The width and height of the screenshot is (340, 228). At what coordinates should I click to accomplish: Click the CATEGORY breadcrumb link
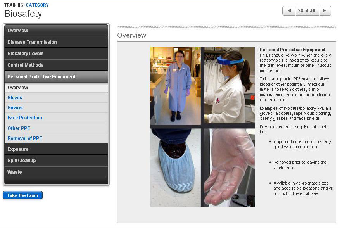[37, 5]
